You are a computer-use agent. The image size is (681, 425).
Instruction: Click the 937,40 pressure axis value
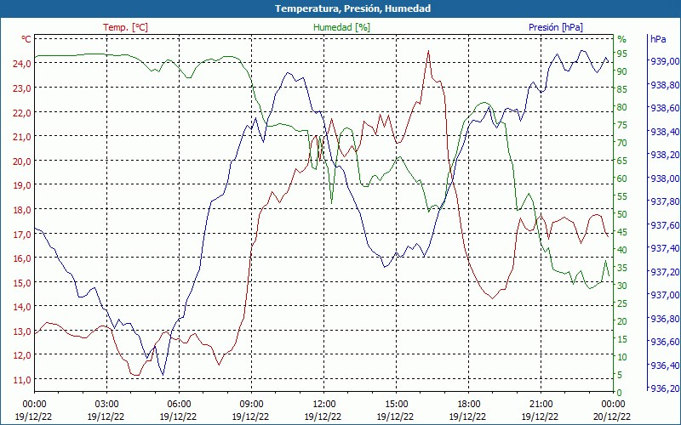[x=665, y=248]
